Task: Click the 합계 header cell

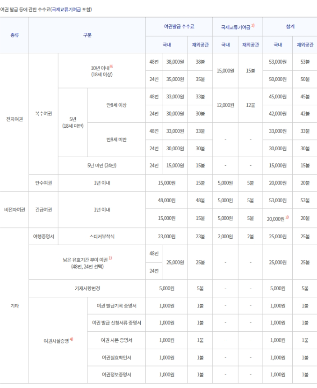Action: [x=290, y=27]
